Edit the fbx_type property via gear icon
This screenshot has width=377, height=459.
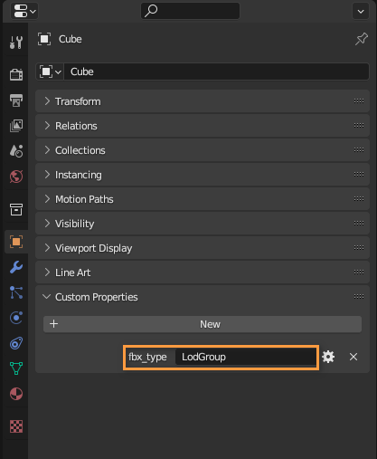click(328, 357)
